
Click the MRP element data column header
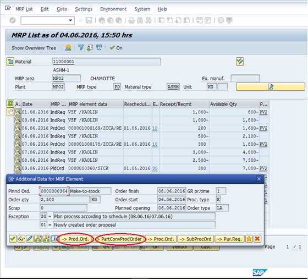point(96,104)
